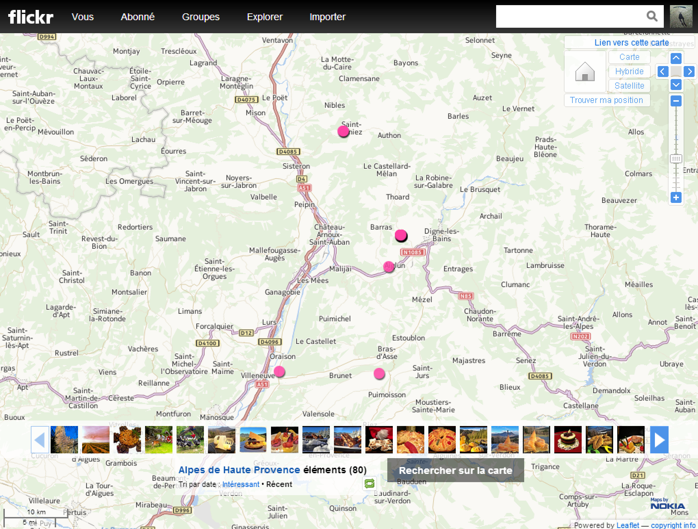Open the user avatar menu
The image size is (698, 529).
(x=681, y=16)
